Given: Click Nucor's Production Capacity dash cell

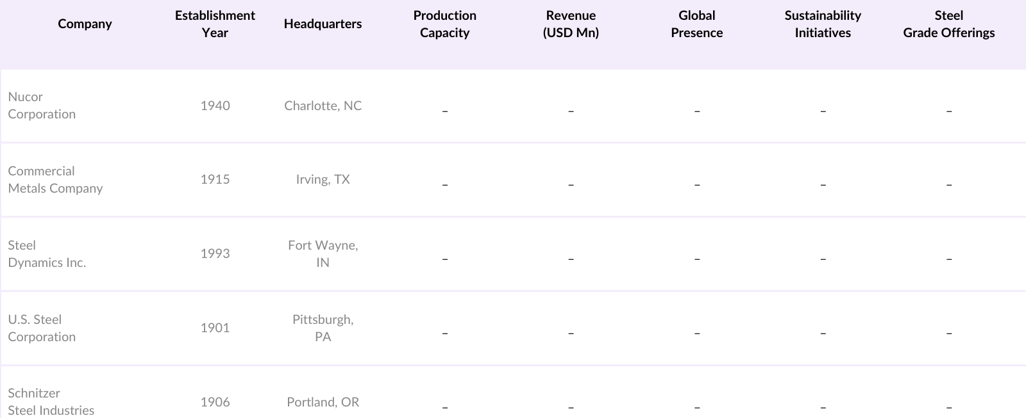Looking at the screenshot, I should pyautogui.click(x=444, y=111).
